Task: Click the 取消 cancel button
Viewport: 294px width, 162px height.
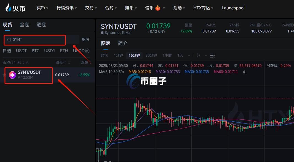Action: [85, 39]
